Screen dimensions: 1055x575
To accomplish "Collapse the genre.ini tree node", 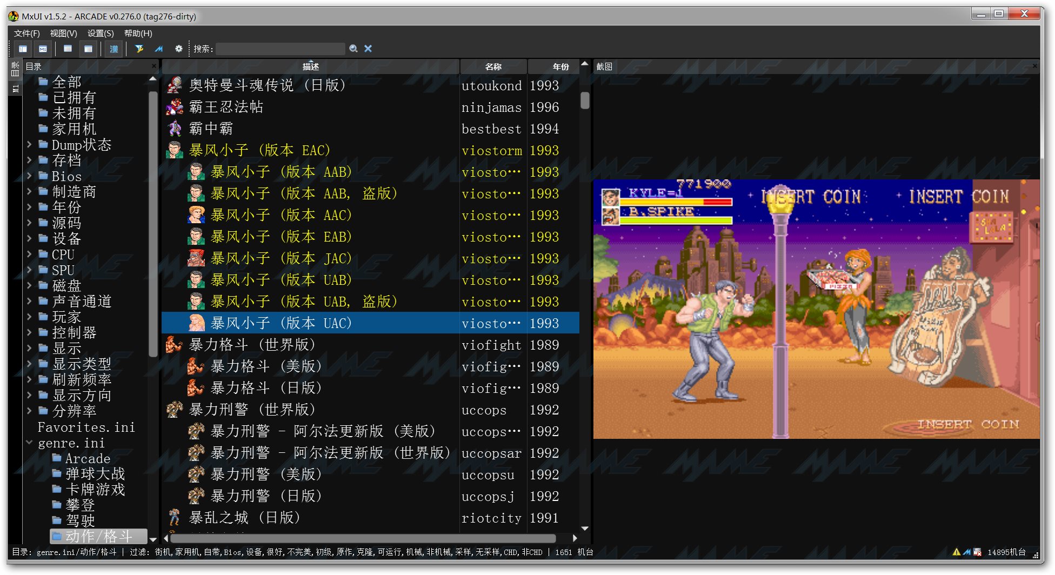I will coord(29,442).
